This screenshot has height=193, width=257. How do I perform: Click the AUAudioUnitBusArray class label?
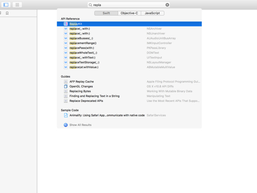pos(161,38)
